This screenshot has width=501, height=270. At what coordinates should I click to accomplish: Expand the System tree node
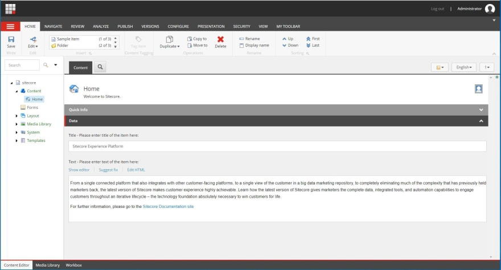click(x=17, y=132)
